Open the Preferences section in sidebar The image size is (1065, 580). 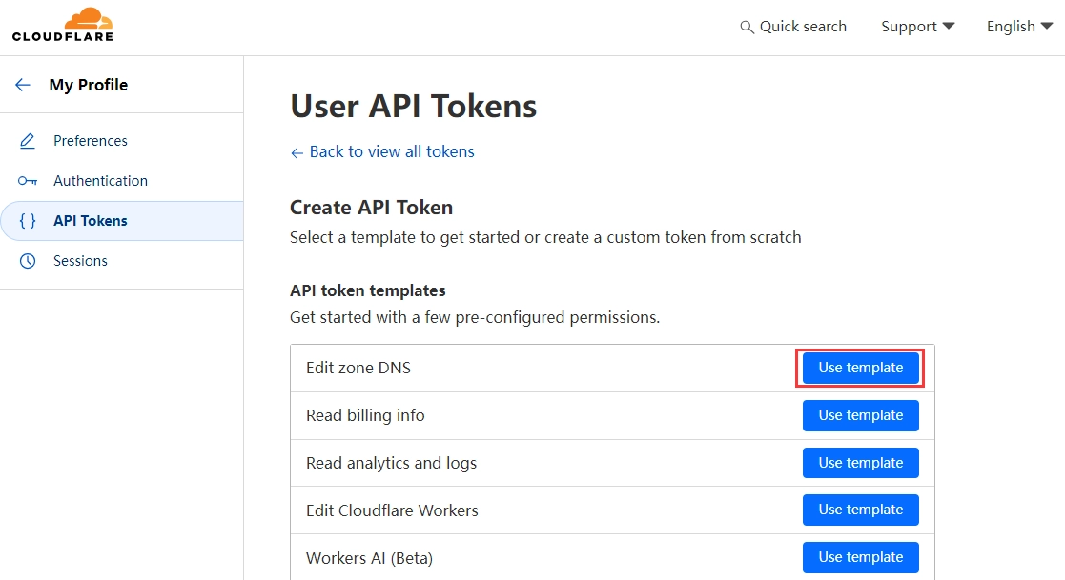point(91,141)
